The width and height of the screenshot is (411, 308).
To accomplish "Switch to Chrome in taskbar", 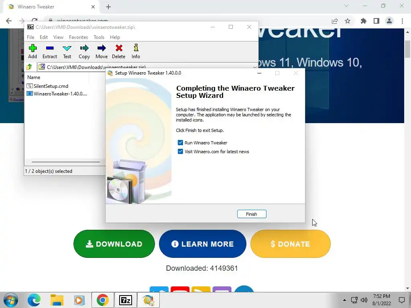I will tap(102, 300).
